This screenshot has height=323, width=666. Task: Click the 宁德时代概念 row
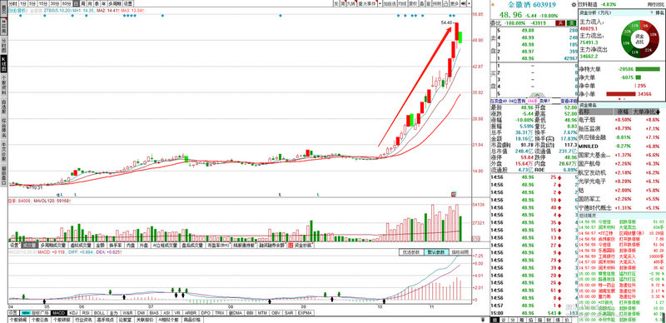tap(620, 208)
